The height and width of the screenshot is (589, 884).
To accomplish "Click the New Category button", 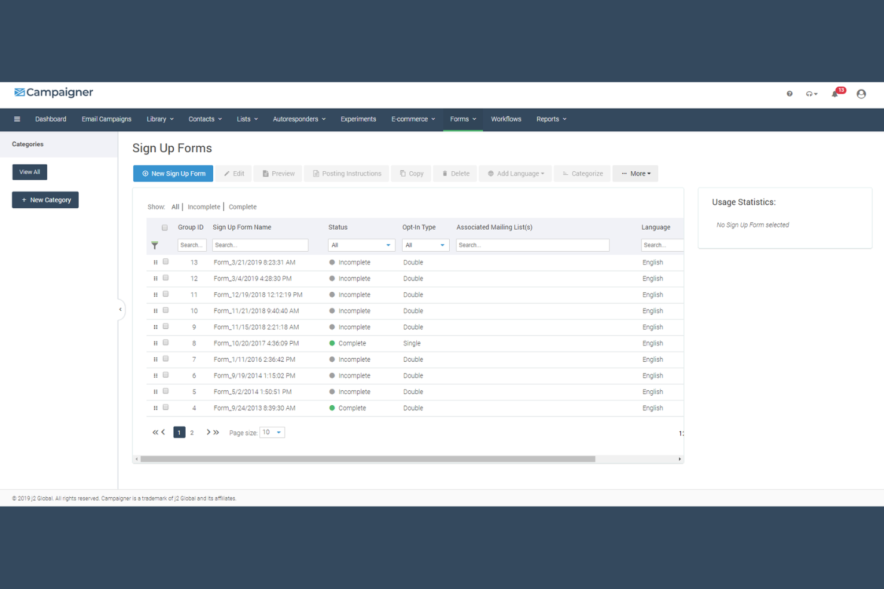I will [x=45, y=200].
